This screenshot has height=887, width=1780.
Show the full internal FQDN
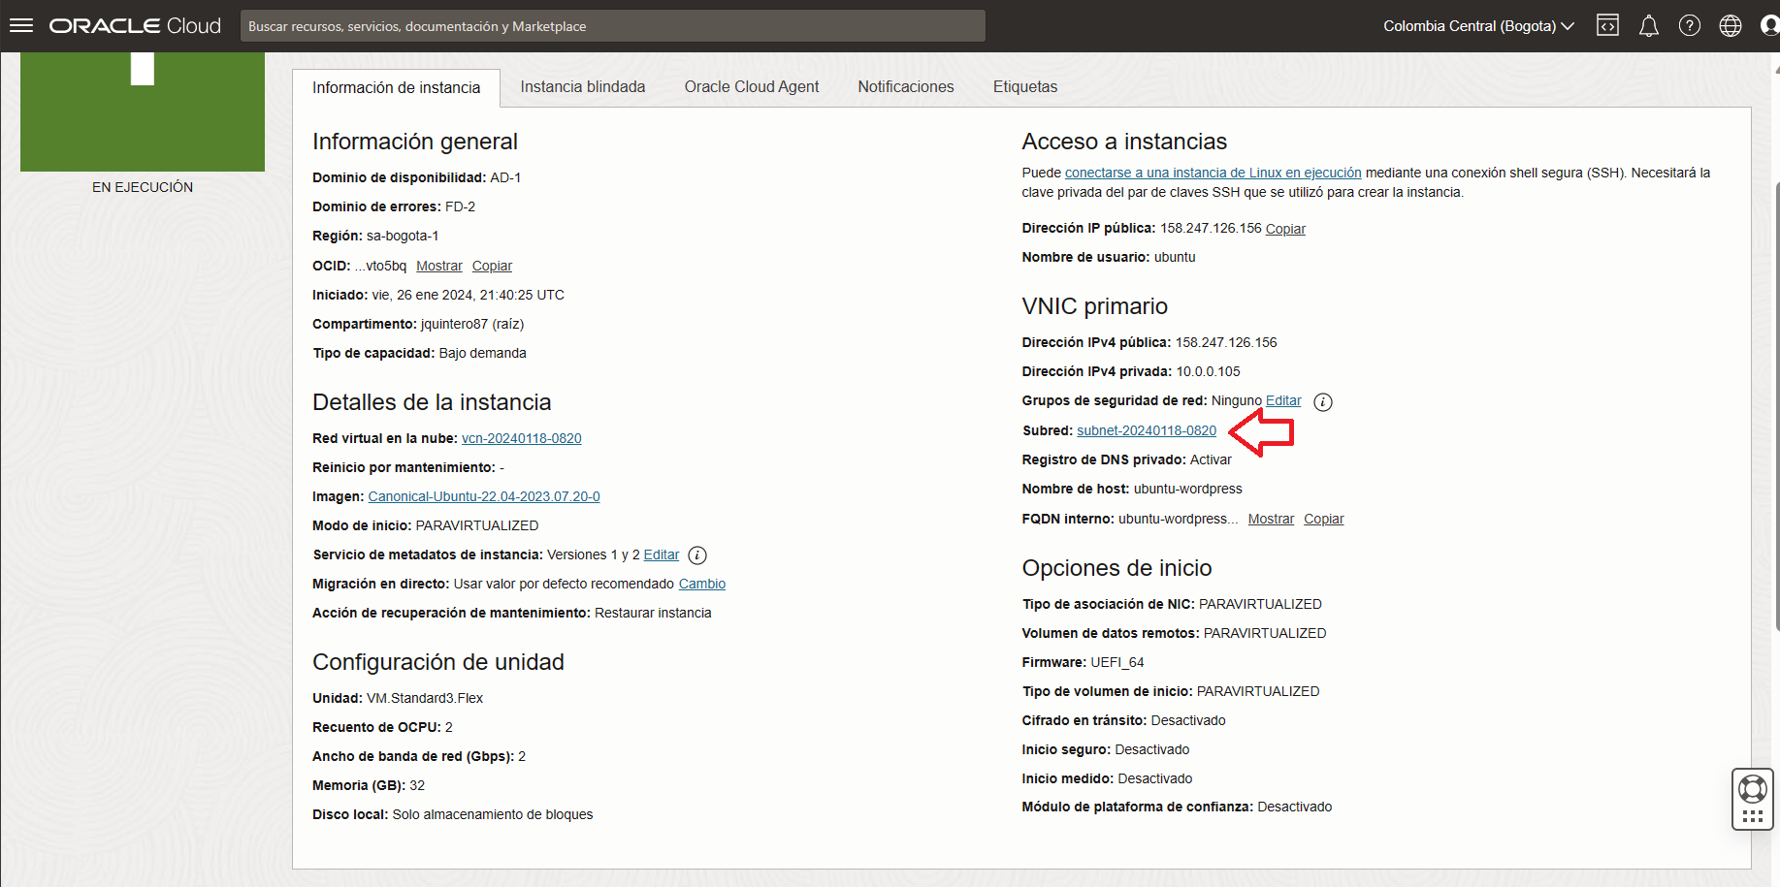click(1271, 519)
